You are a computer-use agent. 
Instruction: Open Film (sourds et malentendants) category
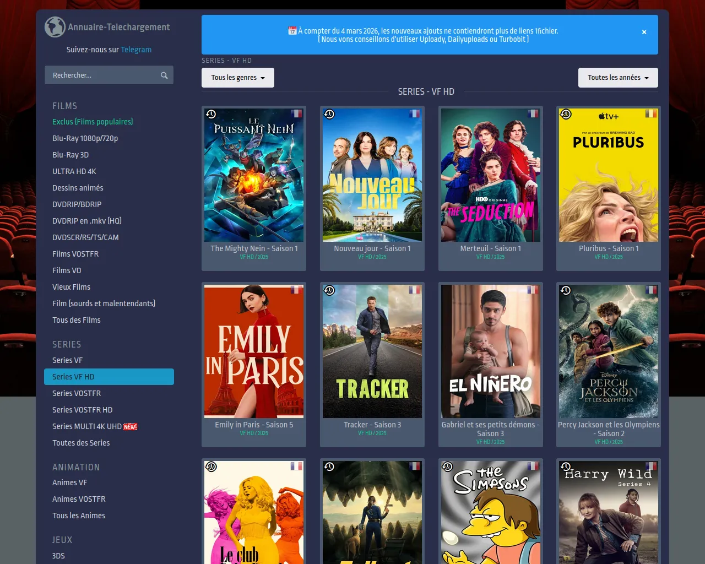point(104,303)
